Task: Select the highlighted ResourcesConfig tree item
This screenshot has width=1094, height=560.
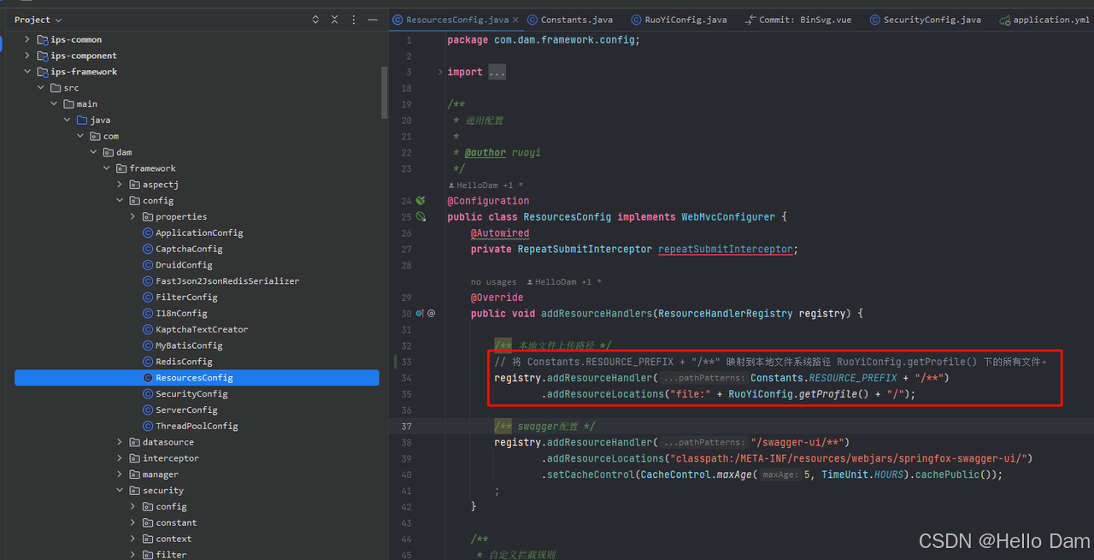Action: coord(197,378)
